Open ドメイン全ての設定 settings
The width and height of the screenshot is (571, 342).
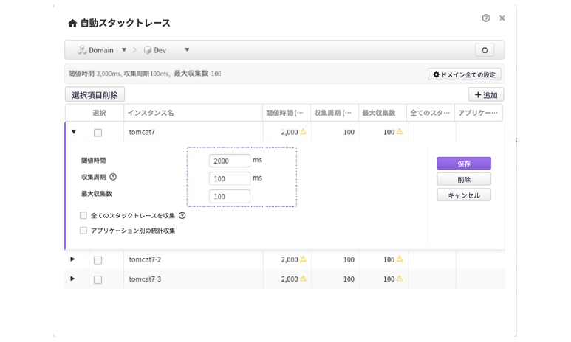(465, 74)
